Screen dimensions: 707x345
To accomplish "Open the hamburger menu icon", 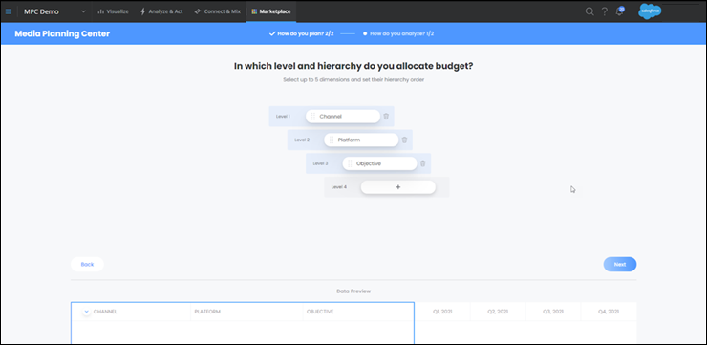I will 9,11.
